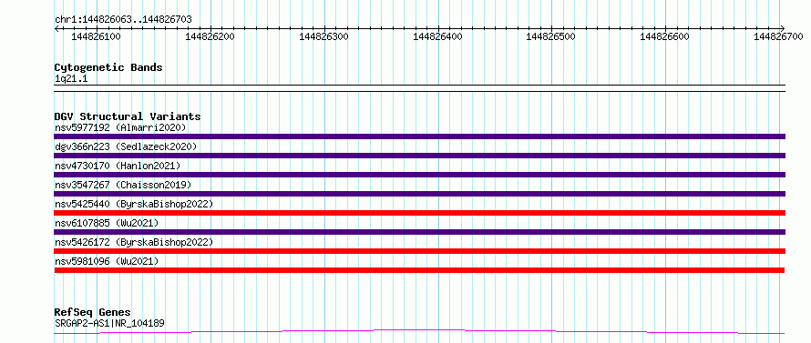This screenshot has height=343, width=811.
Task: Click the purple bar for dgv366n223
Action: click(420, 156)
